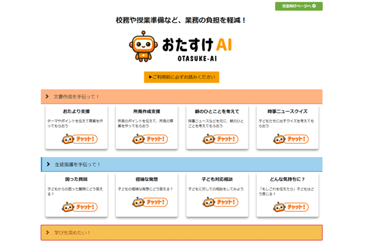The image size is (369, 241).
Task: Expand the 学びを深めたい！ section
Action: (48, 233)
